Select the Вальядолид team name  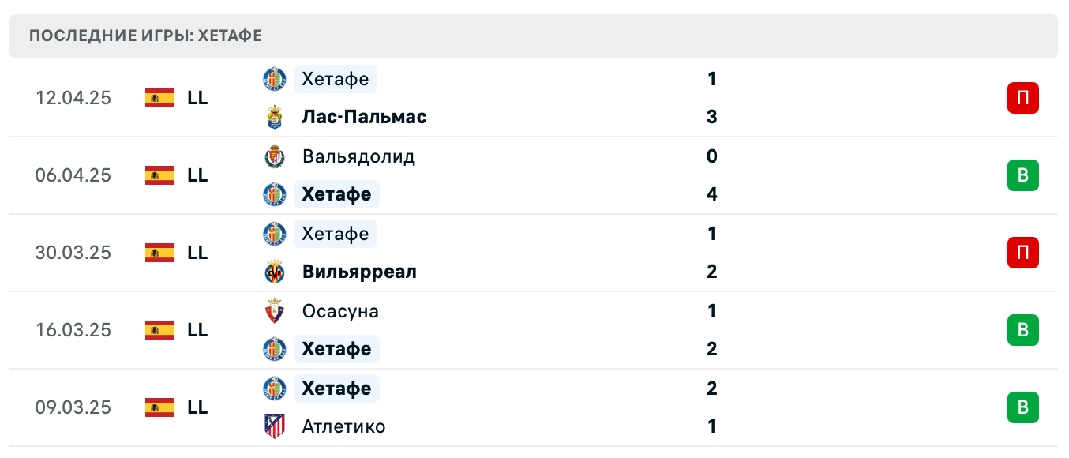pyautogui.click(x=358, y=156)
